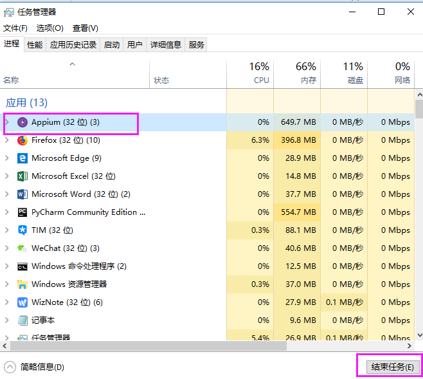Sort by the CPU column header
The height and width of the screenshot is (379, 423).
[x=250, y=74]
